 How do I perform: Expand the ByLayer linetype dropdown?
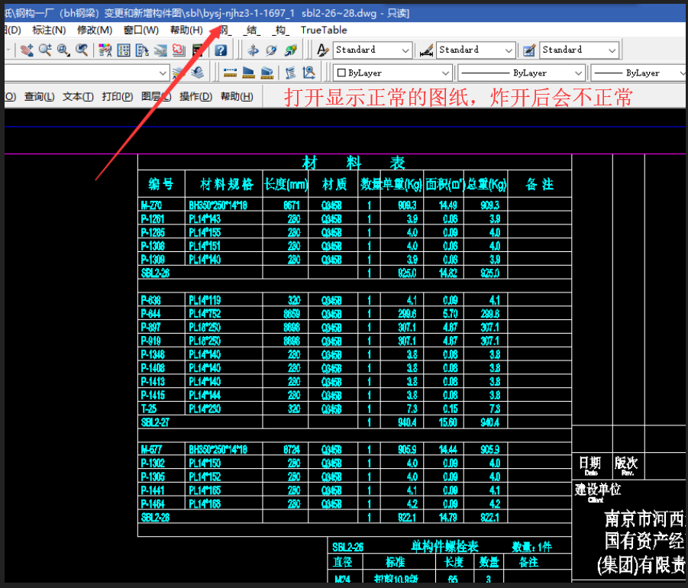tap(522, 73)
